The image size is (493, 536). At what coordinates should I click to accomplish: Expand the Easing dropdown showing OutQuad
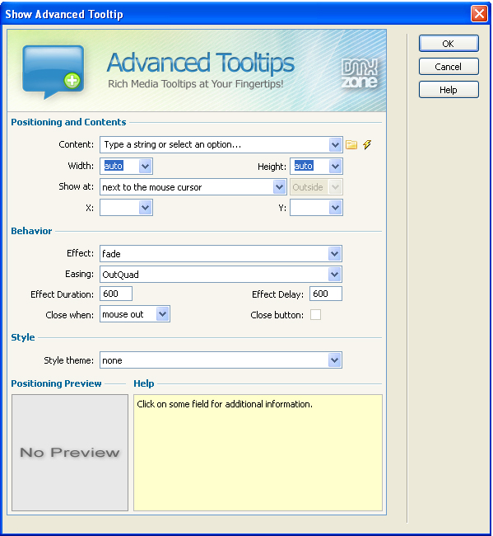335,274
